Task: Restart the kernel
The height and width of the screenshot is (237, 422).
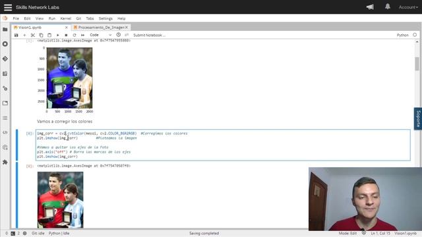Action: tap(75, 35)
